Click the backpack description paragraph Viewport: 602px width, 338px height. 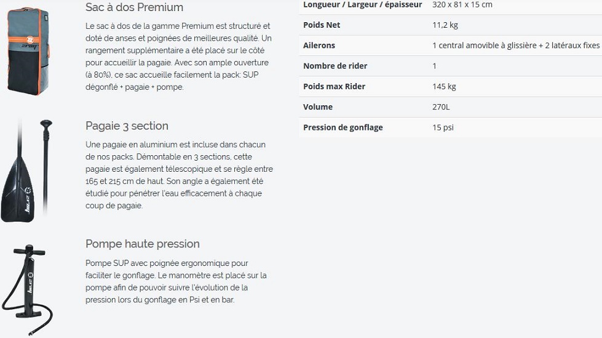178,57
